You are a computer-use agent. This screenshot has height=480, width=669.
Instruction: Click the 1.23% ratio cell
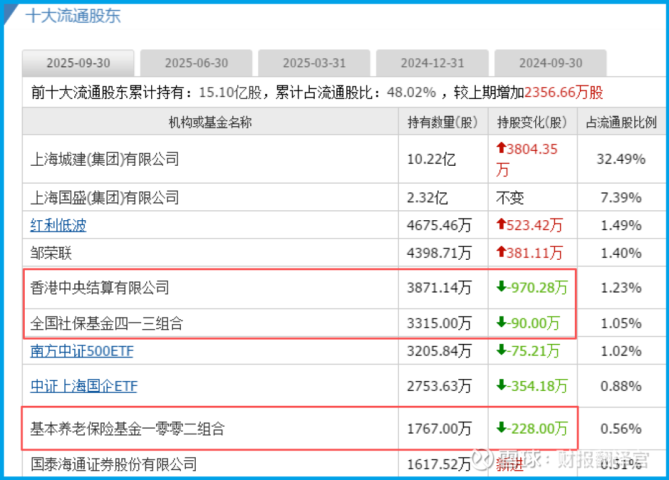coord(621,288)
